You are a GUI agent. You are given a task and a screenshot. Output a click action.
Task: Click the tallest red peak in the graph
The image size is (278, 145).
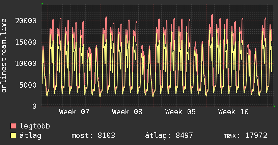point(212,15)
